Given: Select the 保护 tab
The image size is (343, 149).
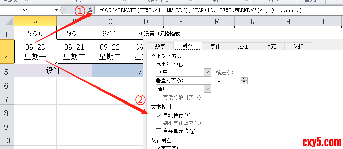Looking at the screenshot, I should pos(298,46).
